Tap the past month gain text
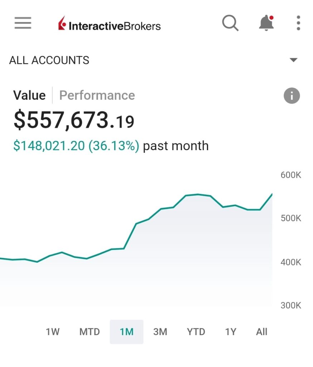 (111, 146)
